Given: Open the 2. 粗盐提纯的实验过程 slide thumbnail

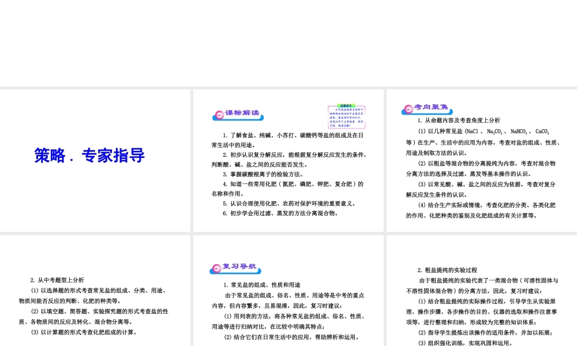Looking at the screenshot, I should click(482, 291).
